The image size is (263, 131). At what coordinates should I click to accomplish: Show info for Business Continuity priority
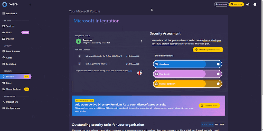coord(218,84)
